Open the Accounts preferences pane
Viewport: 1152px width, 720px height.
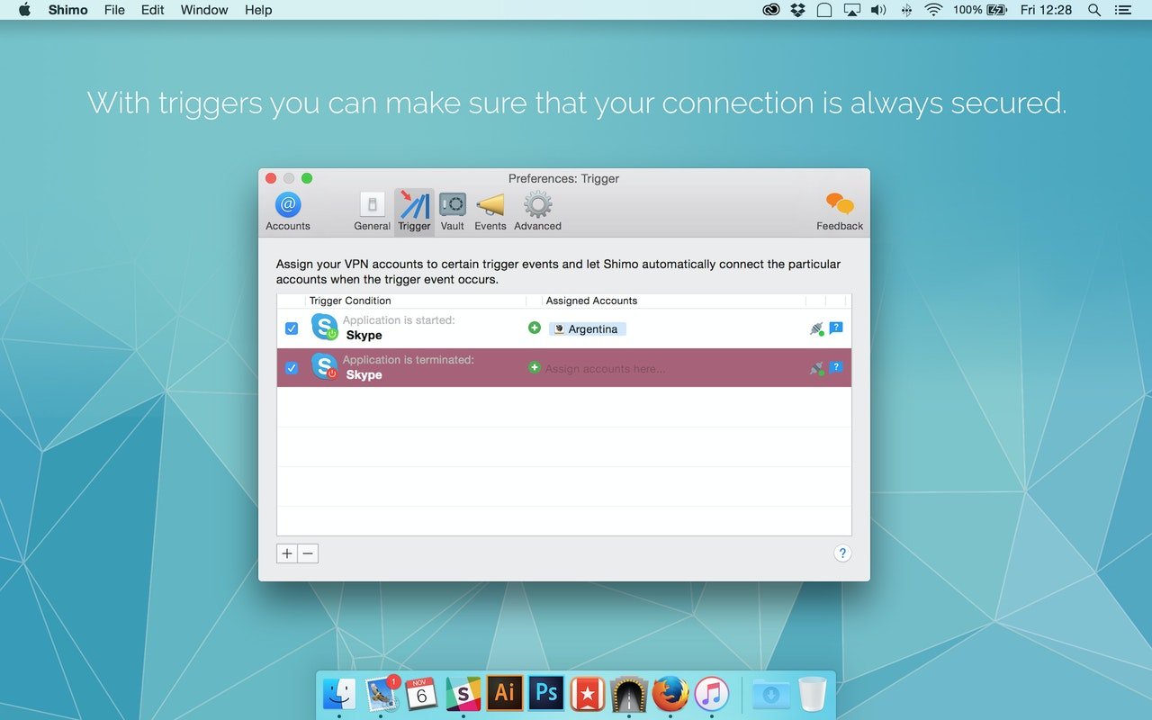point(288,211)
